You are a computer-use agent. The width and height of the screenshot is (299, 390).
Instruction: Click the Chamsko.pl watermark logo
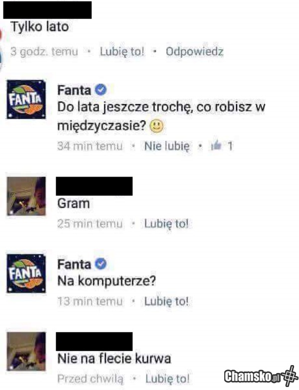[x=261, y=376]
